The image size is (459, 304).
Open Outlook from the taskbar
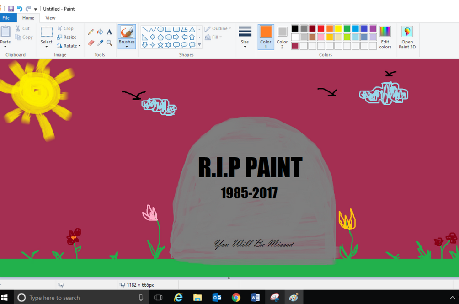coord(217,298)
